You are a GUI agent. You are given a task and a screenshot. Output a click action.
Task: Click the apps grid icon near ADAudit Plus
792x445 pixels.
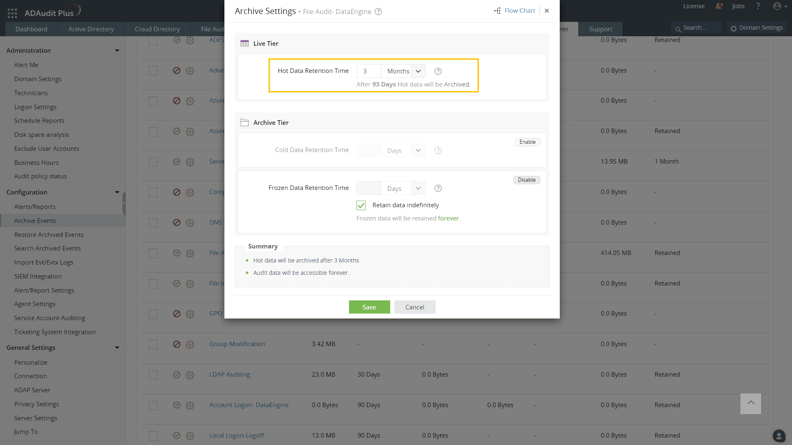pos(12,13)
